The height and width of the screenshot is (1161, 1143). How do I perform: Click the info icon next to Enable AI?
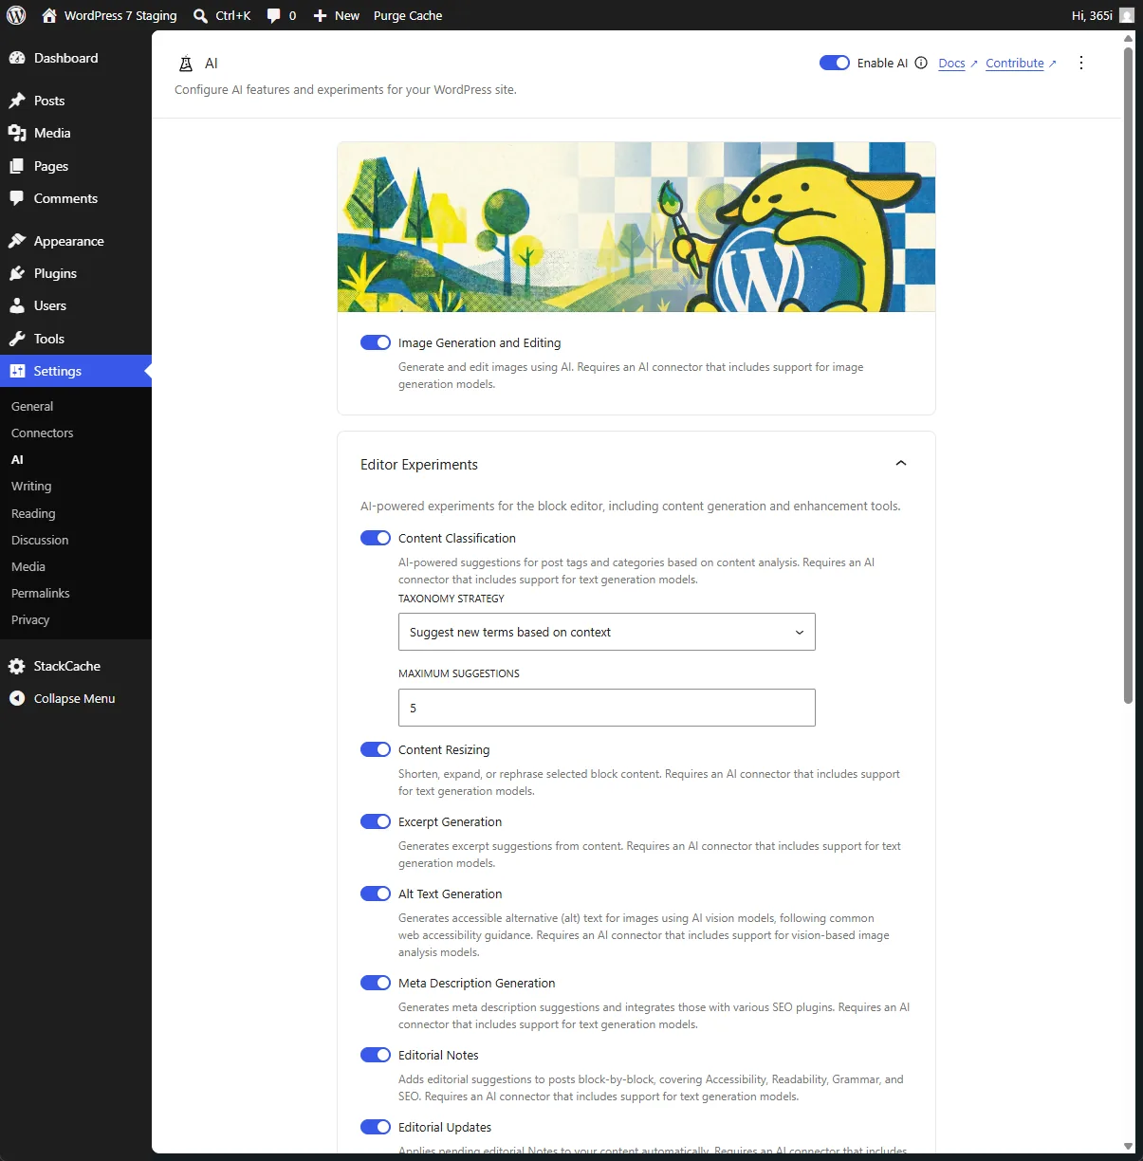point(921,63)
